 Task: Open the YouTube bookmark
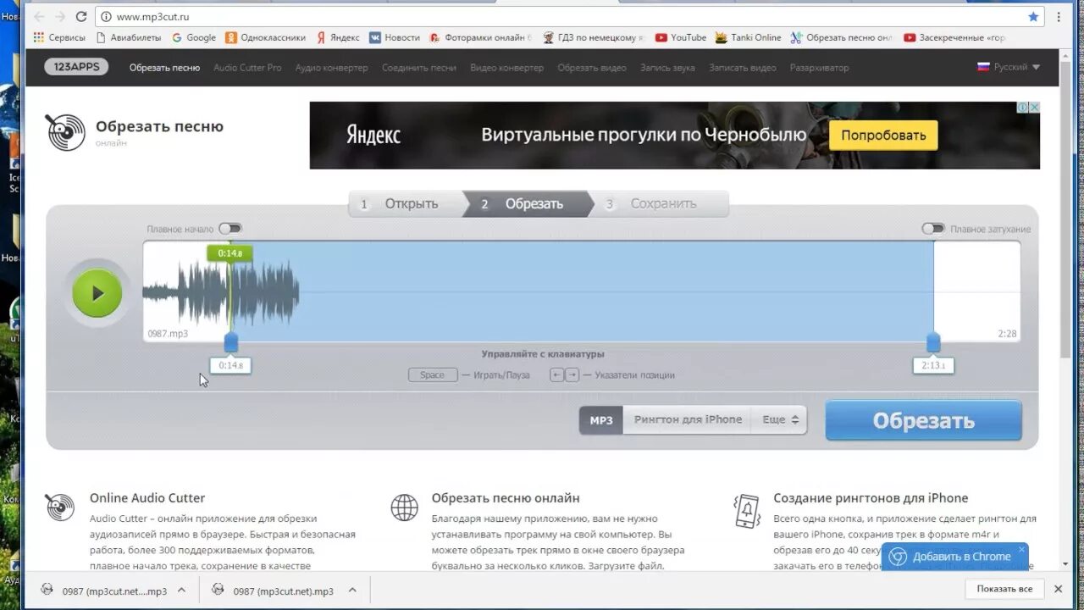(681, 37)
